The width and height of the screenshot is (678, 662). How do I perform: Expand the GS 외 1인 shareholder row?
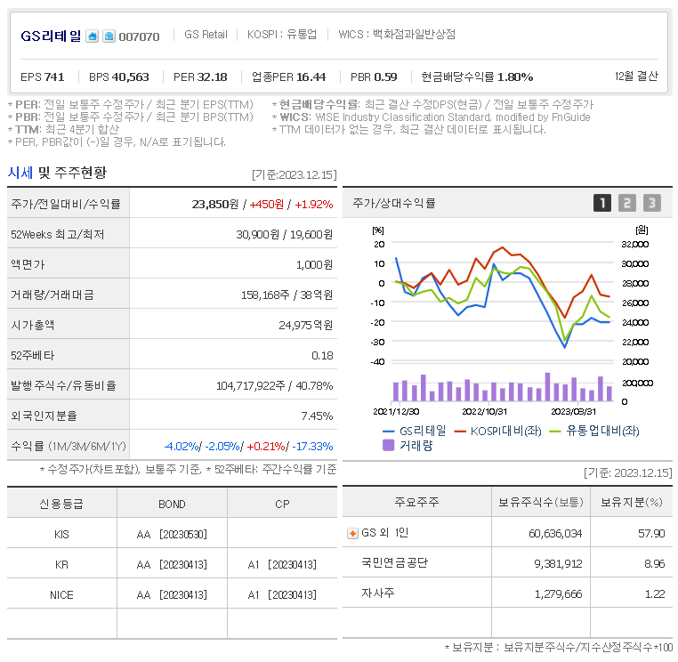tap(352, 533)
